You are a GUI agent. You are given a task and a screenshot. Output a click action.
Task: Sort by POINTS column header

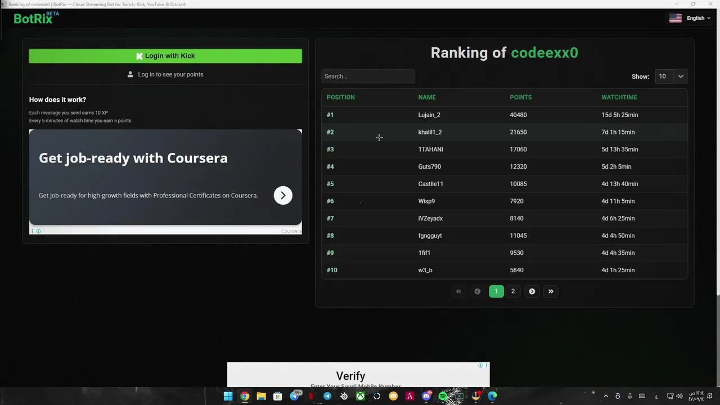pyautogui.click(x=521, y=97)
